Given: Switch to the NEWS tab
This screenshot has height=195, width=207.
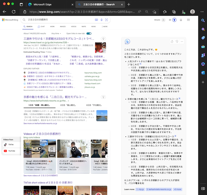Looking at the screenshot, I should (x=93, y=27).
